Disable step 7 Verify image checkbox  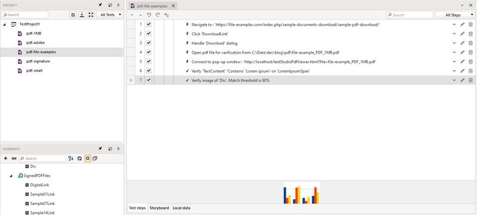pos(148,80)
